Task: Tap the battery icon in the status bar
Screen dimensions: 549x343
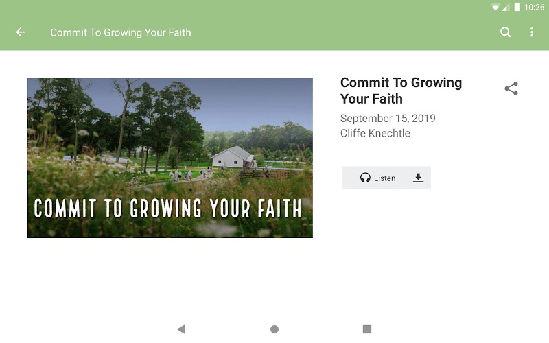Action: pyautogui.click(x=517, y=7)
